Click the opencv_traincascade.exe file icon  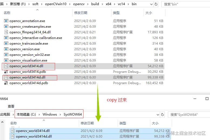click(x=6, y=43)
